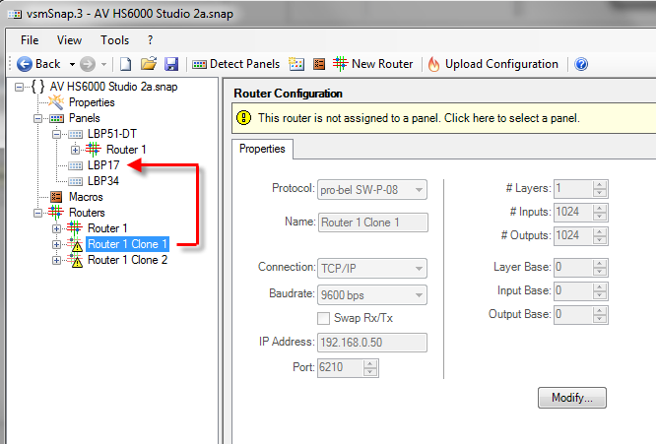This screenshot has width=656, height=444.
Task: Open the Protocol dropdown
Action: pyautogui.click(x=372, y=189)
